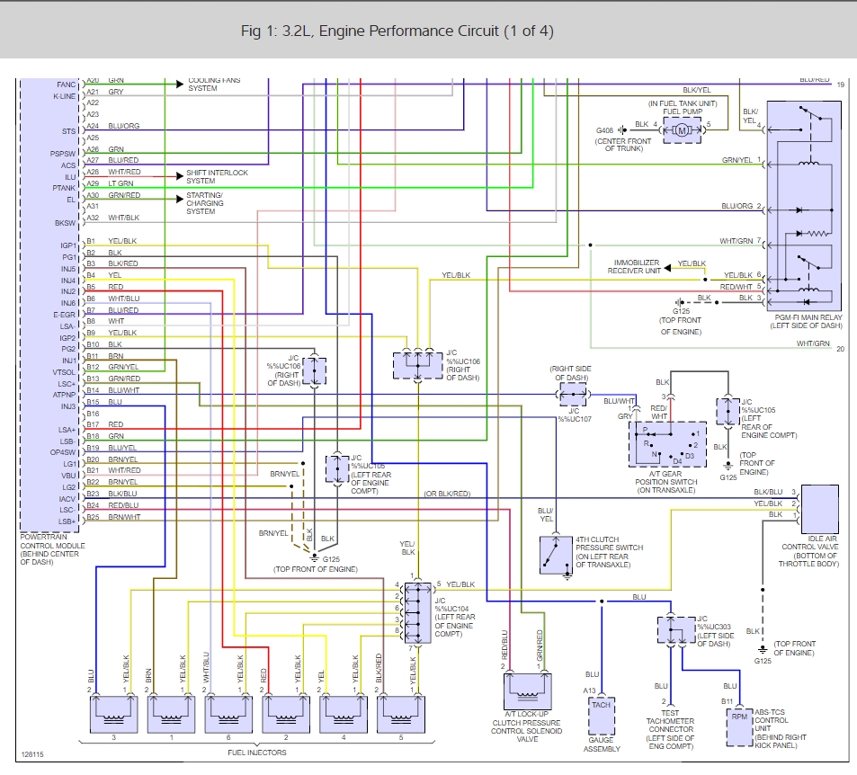The height and width of the screenshot is (775, 857).
Task: Select the A/T Gear Position Switch diagram
Action: pyautogui.click(x=666, y=442)
